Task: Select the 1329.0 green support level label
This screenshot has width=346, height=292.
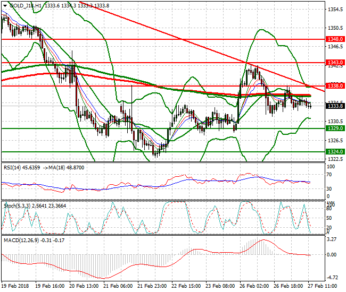Action: coord(335,128)
